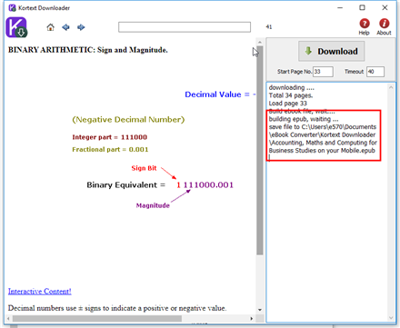Edit the Timeout value field
Image resolution: width=400 pixels, height=328 pixels.
(x=375, y=72)
